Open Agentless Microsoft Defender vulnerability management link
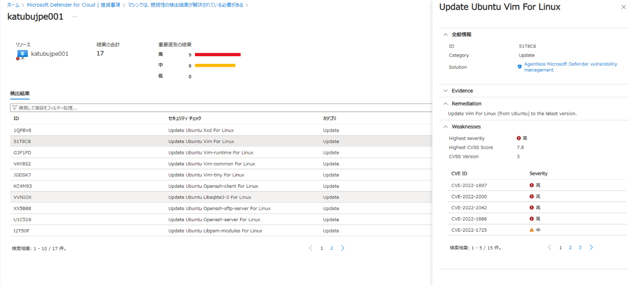 point(570,67)
